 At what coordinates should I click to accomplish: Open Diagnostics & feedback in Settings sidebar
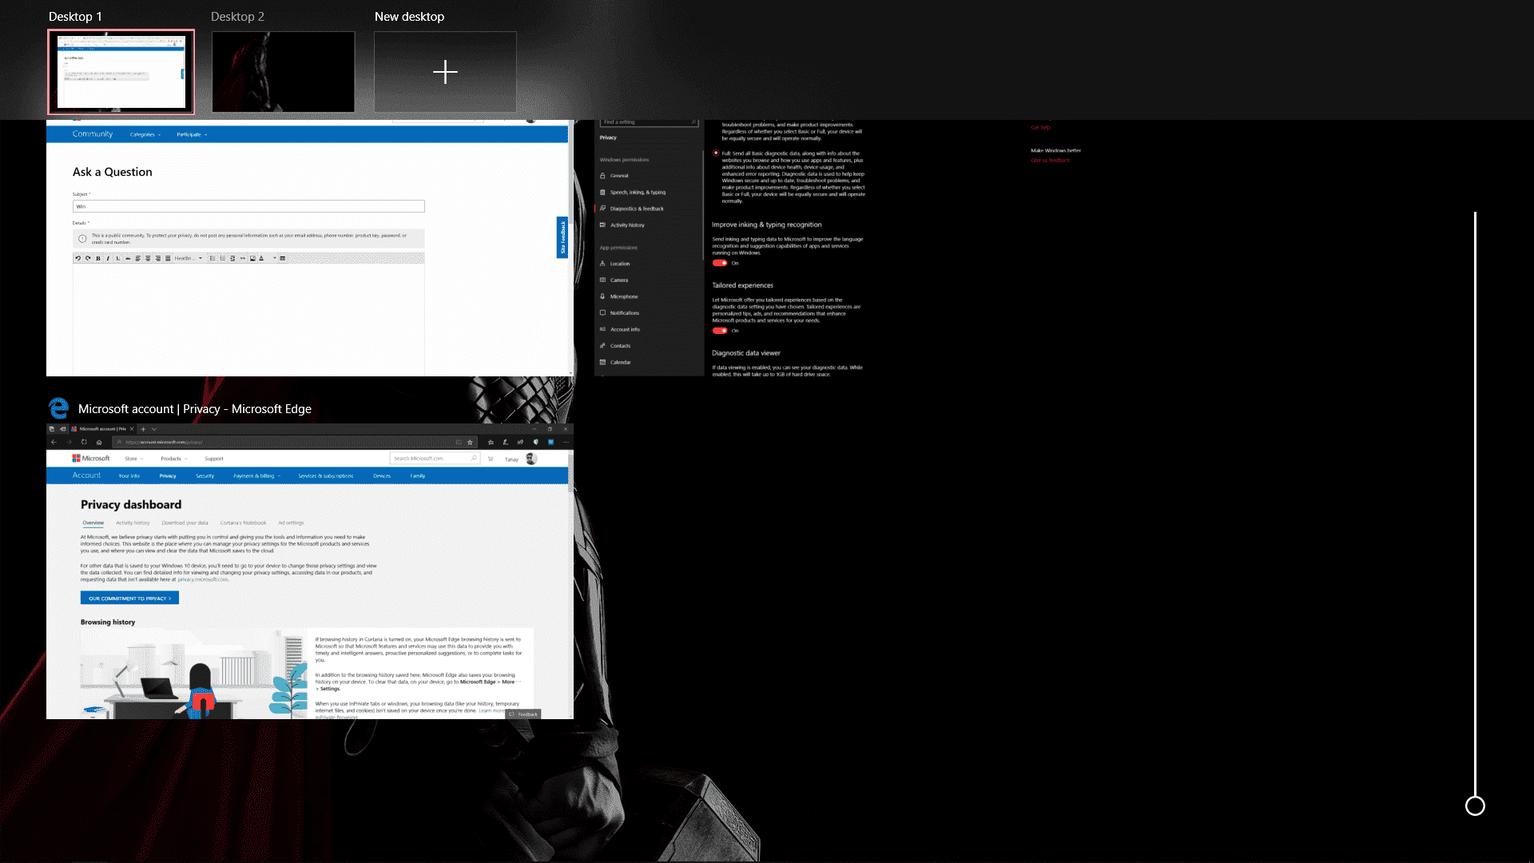(637, 209)
